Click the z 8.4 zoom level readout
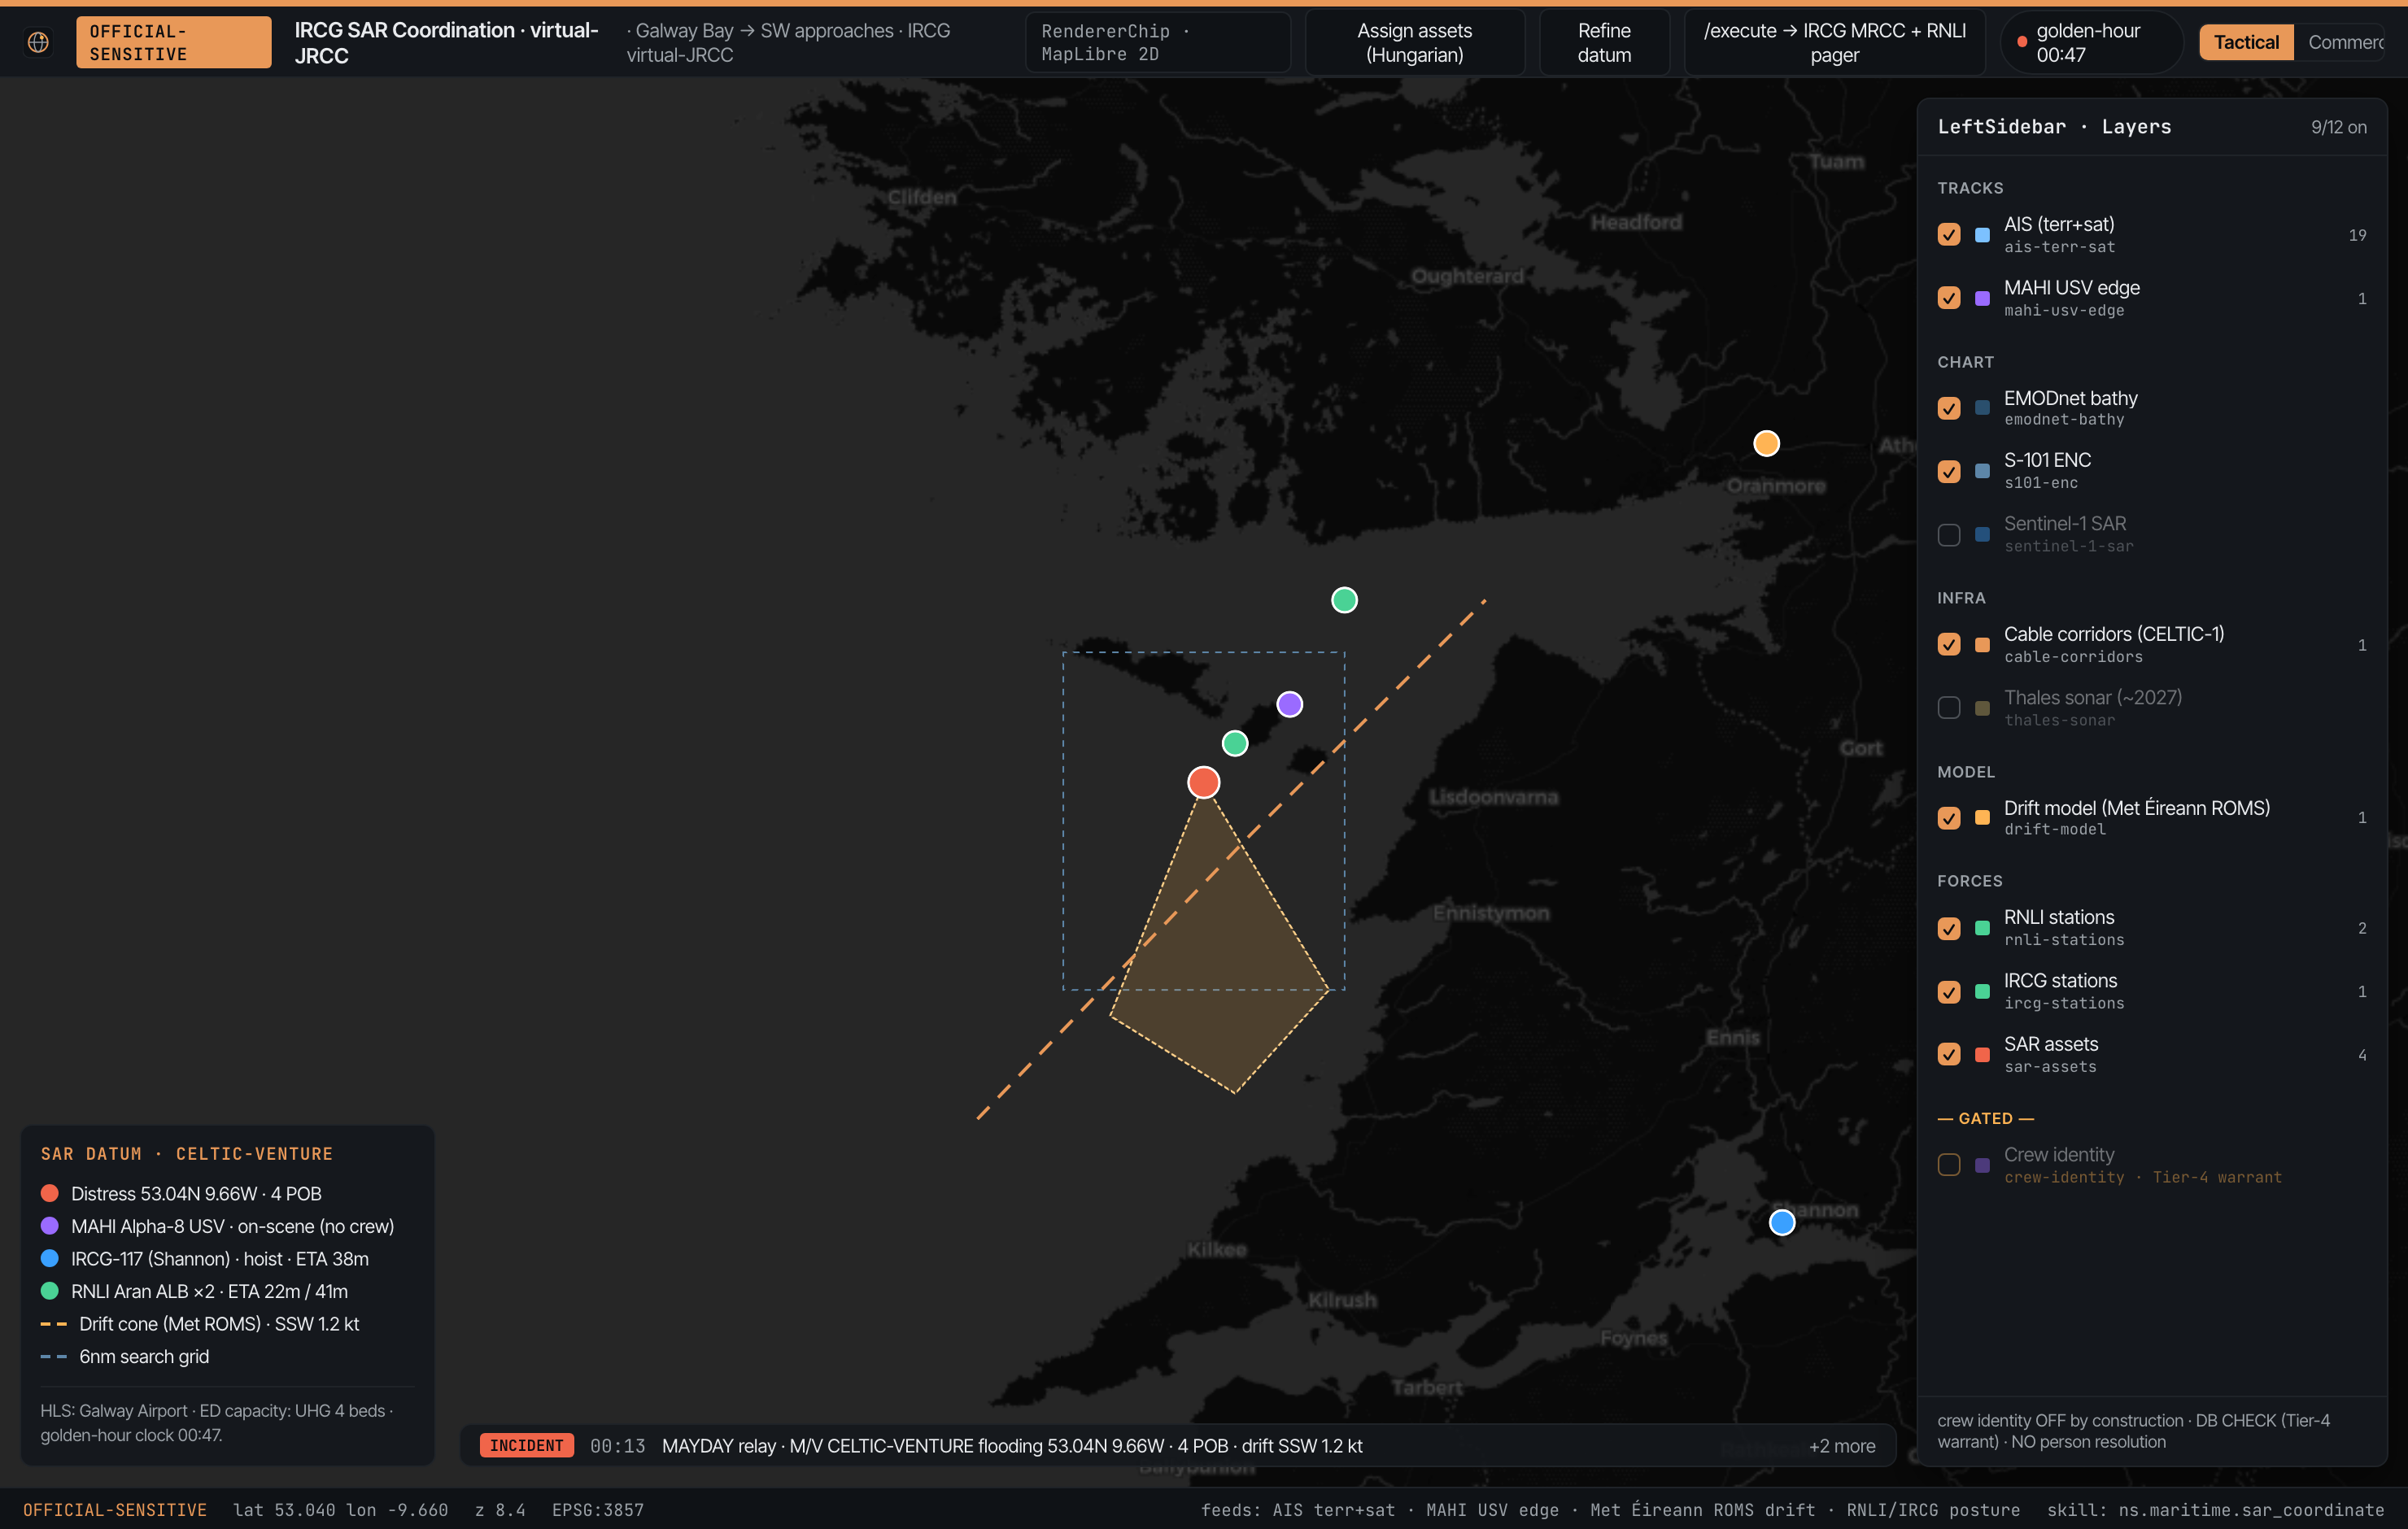Screen dimensions: 2408x1529 500,1510
